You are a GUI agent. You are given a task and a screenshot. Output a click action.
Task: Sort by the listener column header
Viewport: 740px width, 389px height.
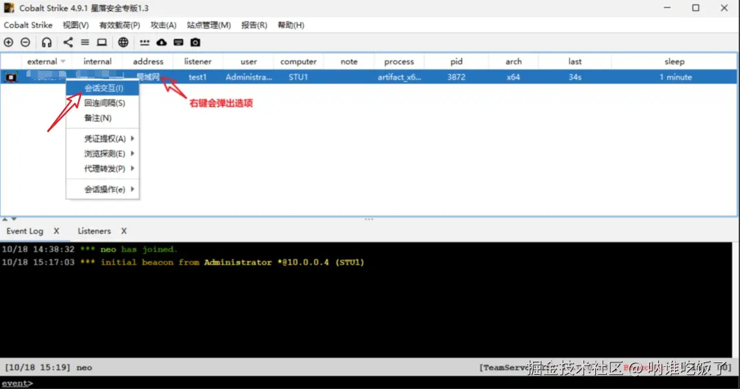pyautogui.click(x=198, y=62)
